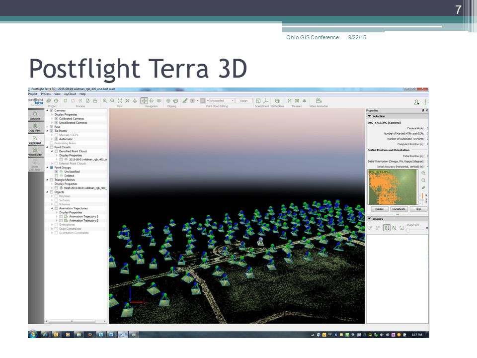The height and width of the screenshot is (358, 477).
Task: Click the focus on selection arrows icon
Action: point(127,101)
